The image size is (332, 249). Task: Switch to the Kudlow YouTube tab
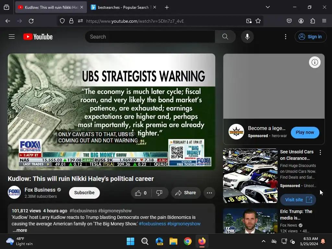point(51,7)
